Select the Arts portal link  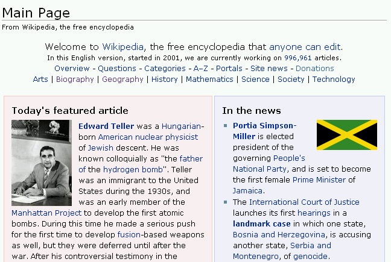(40, 80)
